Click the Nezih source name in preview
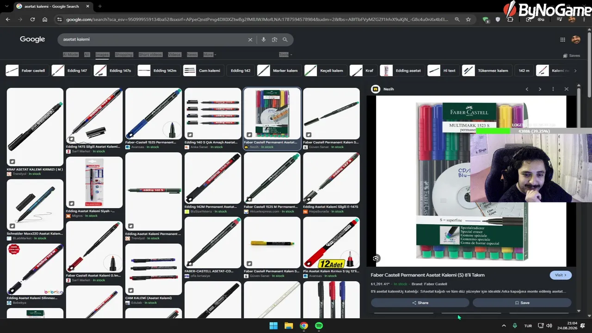This screenshot has height=333, width=592. pos(388,89)
